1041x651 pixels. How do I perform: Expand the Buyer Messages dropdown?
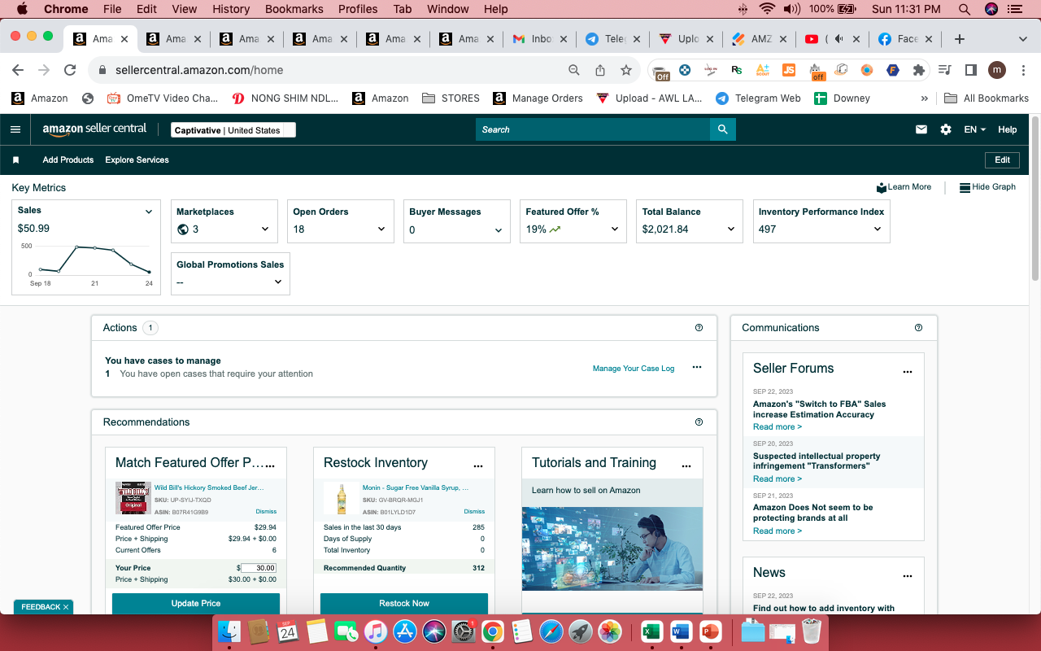tap(499, 230)
